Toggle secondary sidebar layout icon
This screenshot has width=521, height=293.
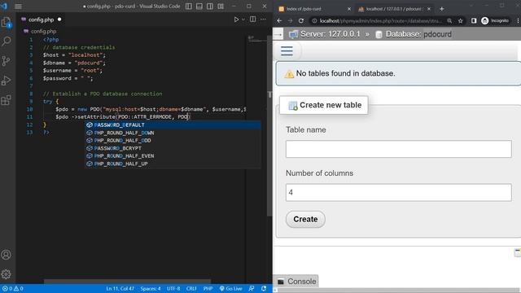pyautogui.click(x=210, y=7)
